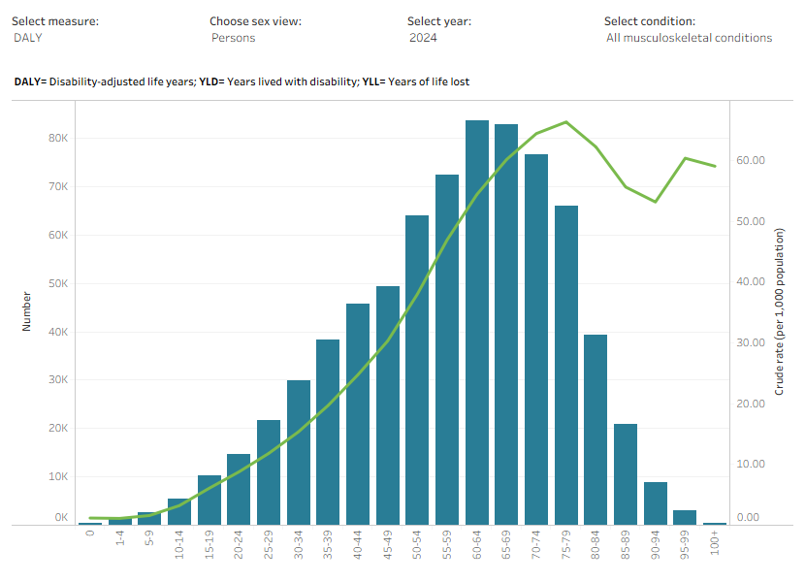Viewport: 805px width, 582px height.
Task: Click the crude rate line peak at 75-79
Action: click(565, 122)
